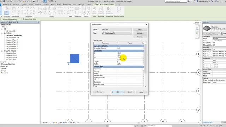Click the Preview button in Type Properties
The width and height of the screenshot is (226, 127).
[99, 92]
